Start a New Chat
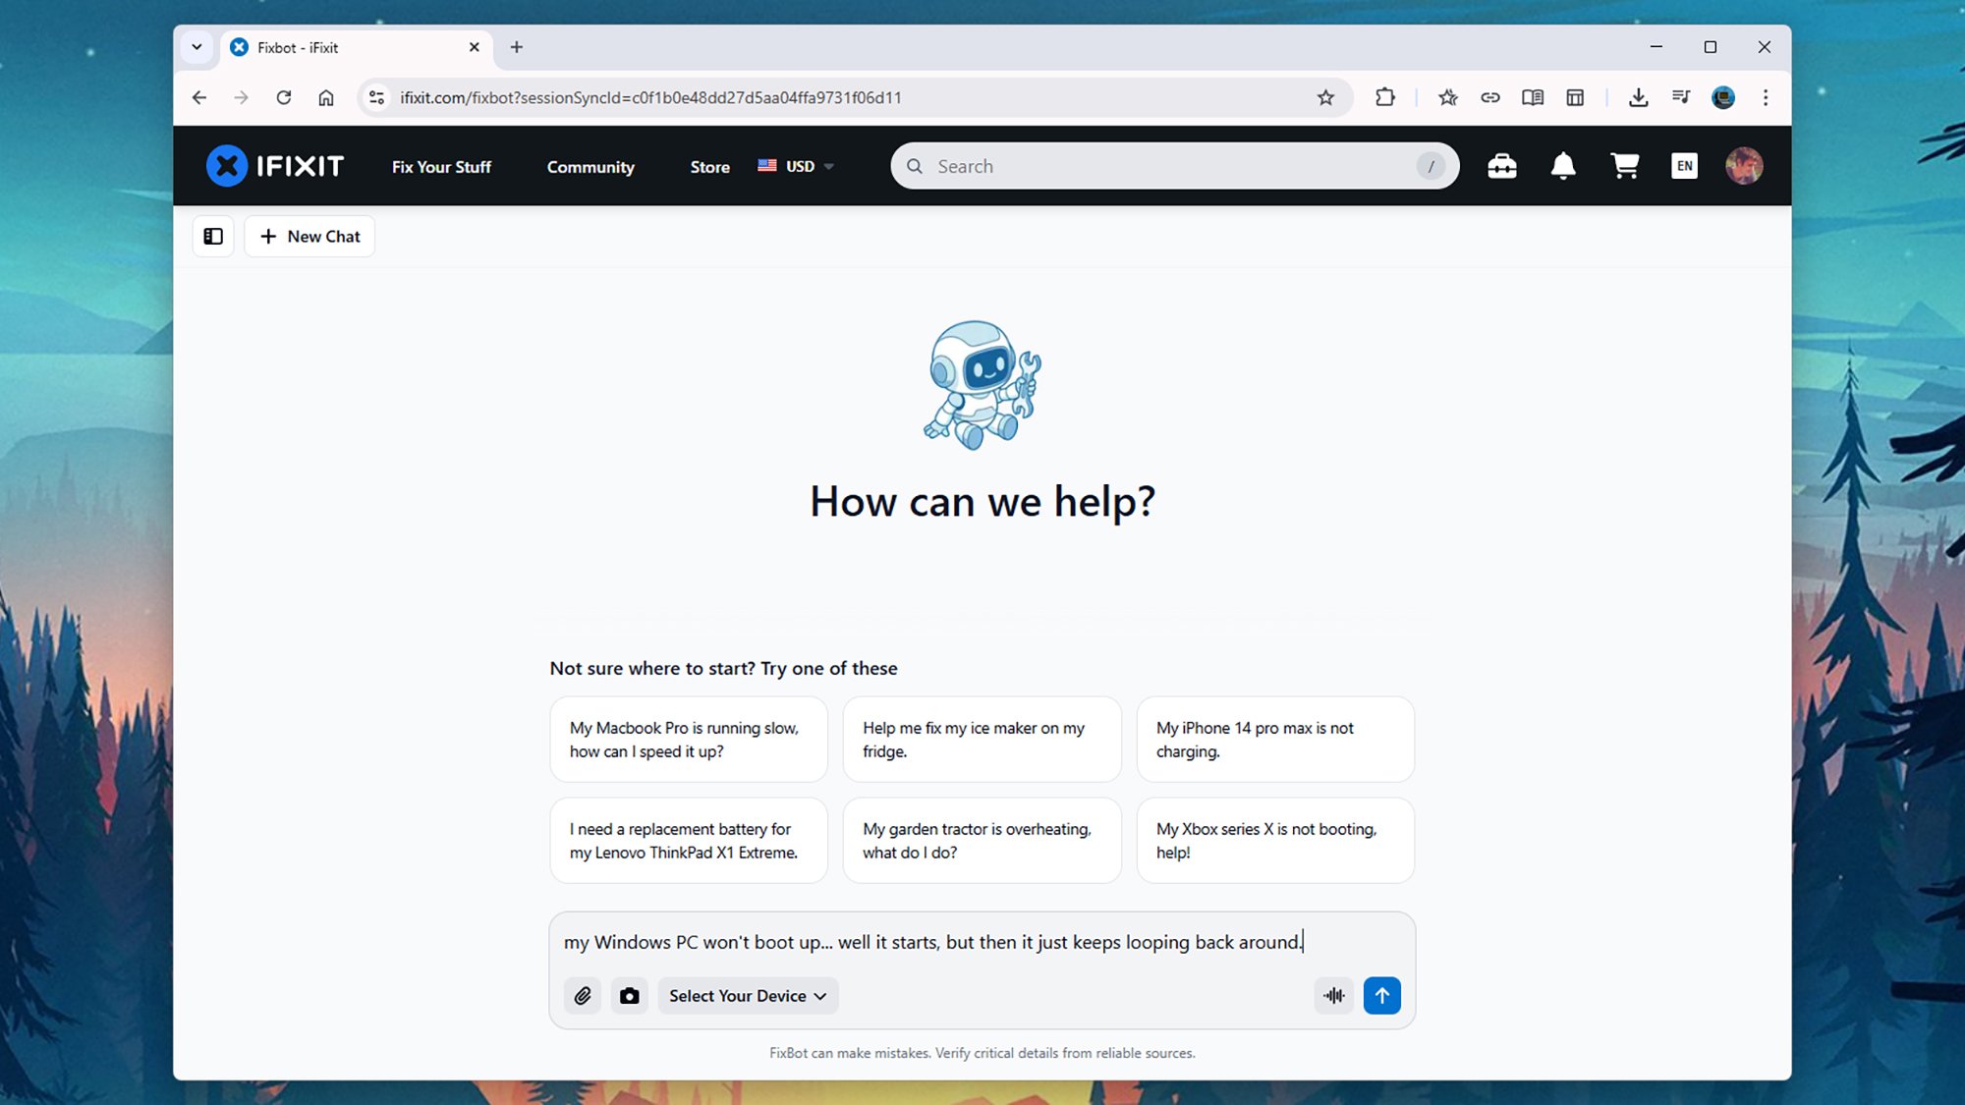The image size is (1965, 1105). click(309, 236)
